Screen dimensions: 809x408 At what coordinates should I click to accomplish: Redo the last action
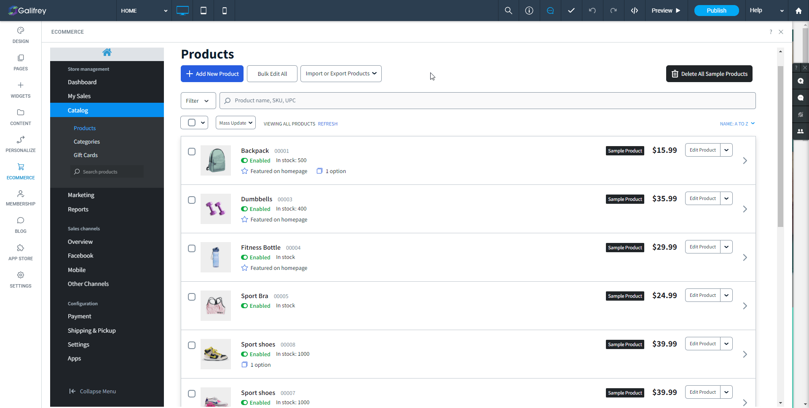point(613,11)
